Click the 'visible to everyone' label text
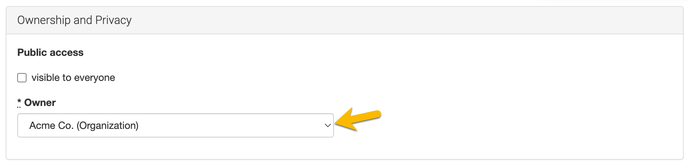The width and height of the screenshot is (688, 164). (73, 78)
